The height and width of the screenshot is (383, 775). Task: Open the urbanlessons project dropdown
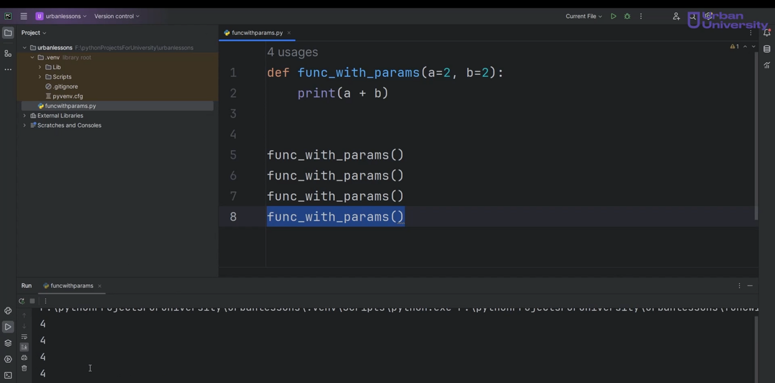[61, 16]
